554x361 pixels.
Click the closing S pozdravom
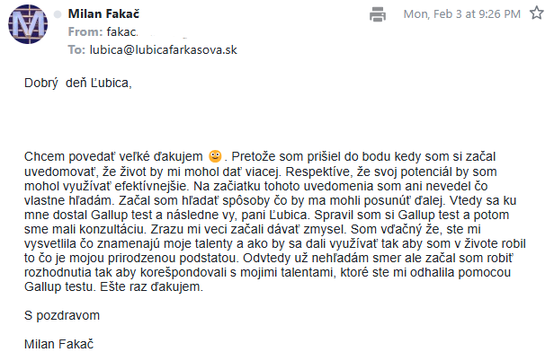(62, 315)
